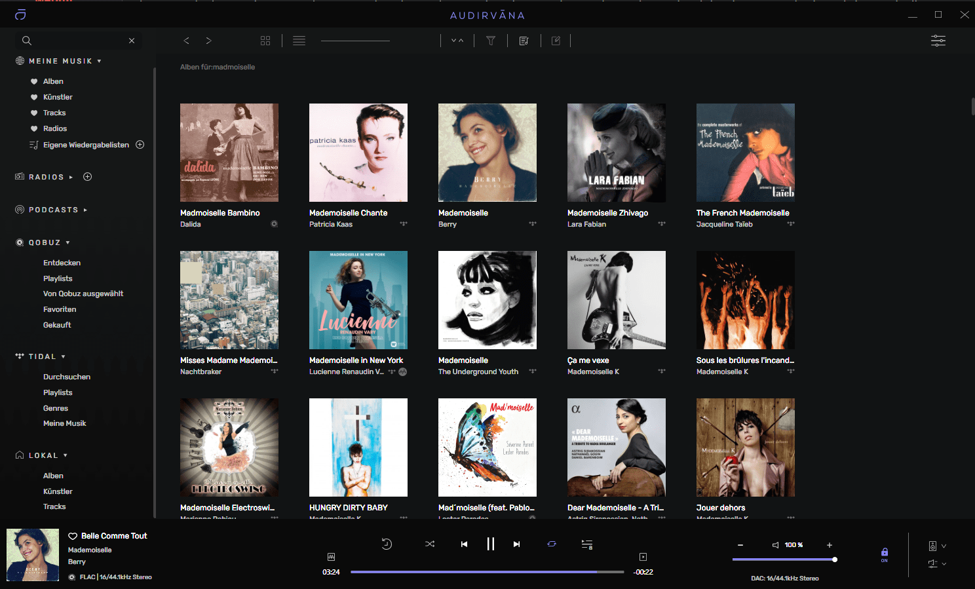Open Tidal Meine Musik
This screenshot has width=975, height=589.
64,423
